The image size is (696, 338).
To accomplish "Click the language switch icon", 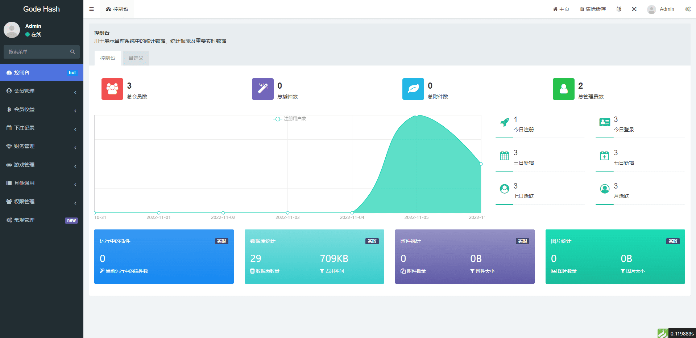I will [x=619, y=9].
